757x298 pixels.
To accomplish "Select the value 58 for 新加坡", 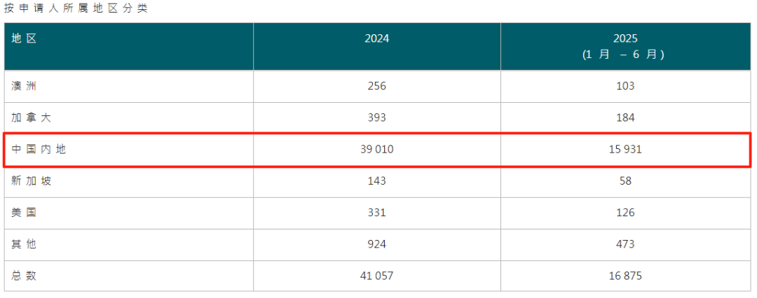I will (x=625, y=180).
